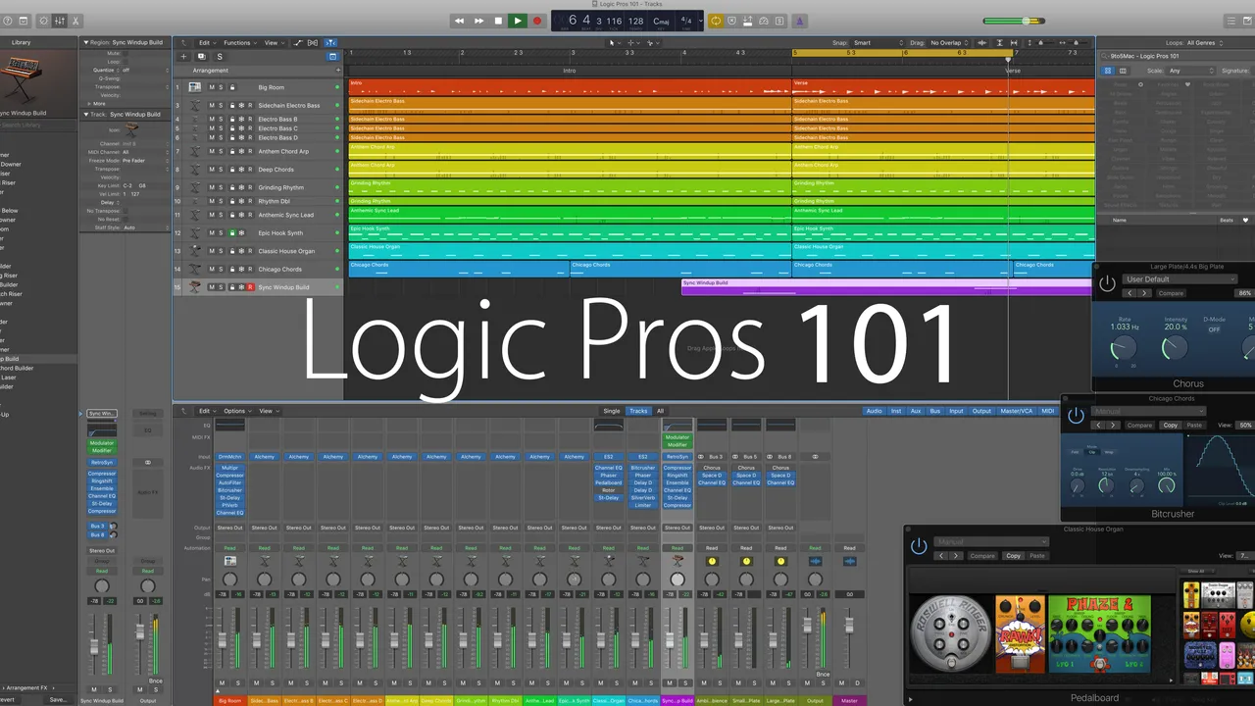Click the Vertical Auto Zoom icon
The width and height of the screenshot is (1255, 706).
click(x=999, y=43)
